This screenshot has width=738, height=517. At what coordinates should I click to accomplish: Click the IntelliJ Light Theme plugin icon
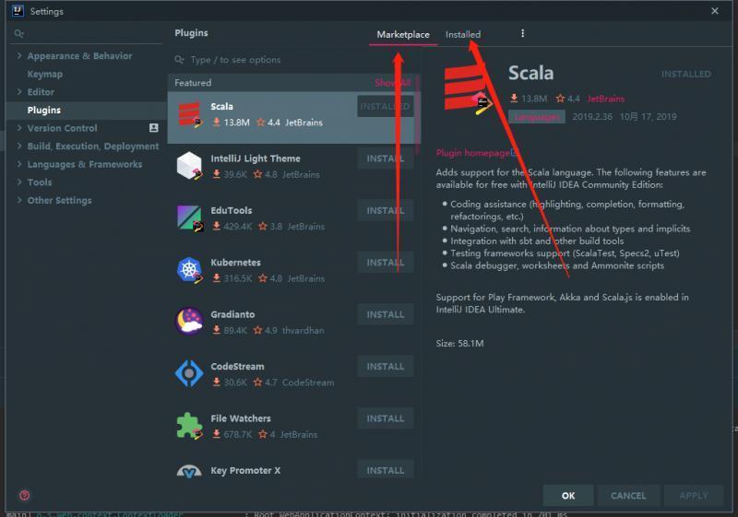[x=190, y=166]
